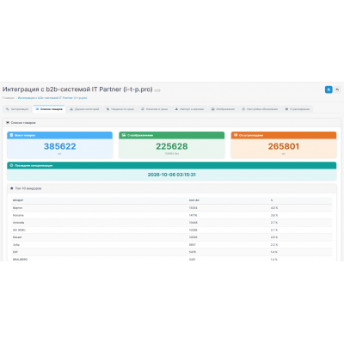This screenshot has width=344, height=344.
Task: Click the with-images count 225628
Action: 172,146
